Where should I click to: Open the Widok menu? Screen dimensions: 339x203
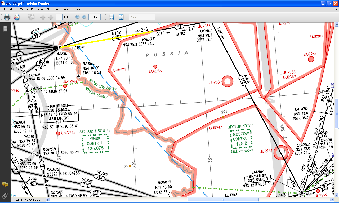coord(24,9)
